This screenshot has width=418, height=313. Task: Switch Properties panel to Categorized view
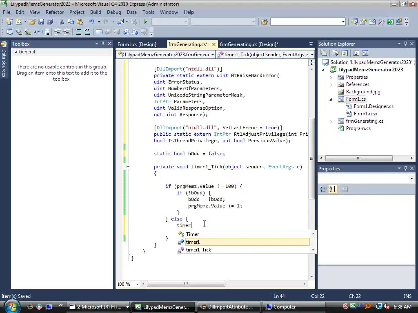tap(323, 189)
